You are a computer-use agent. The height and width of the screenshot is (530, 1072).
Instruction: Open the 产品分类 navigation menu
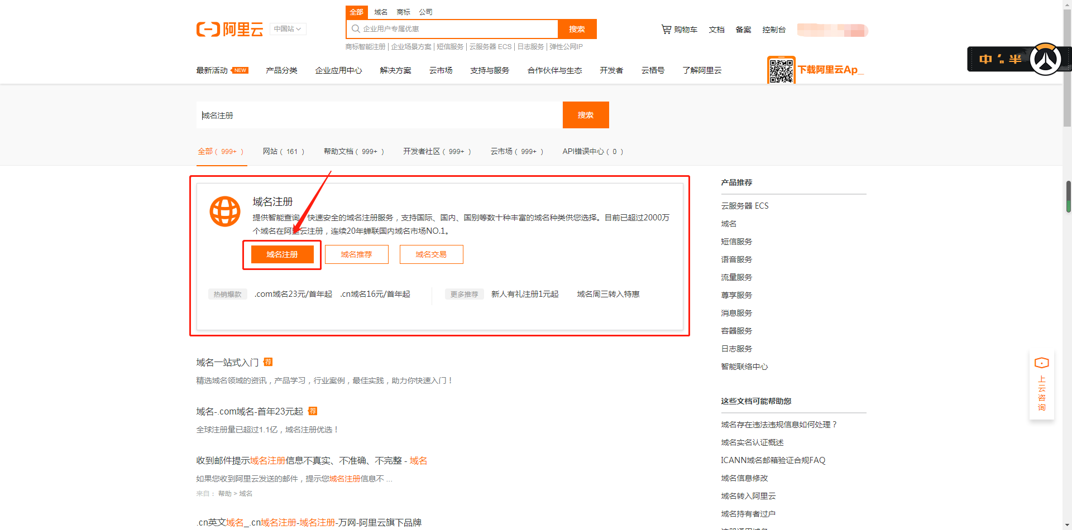[281, 70]
